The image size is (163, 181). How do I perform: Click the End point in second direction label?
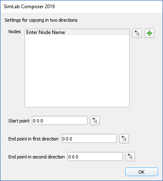pos(37,157)
